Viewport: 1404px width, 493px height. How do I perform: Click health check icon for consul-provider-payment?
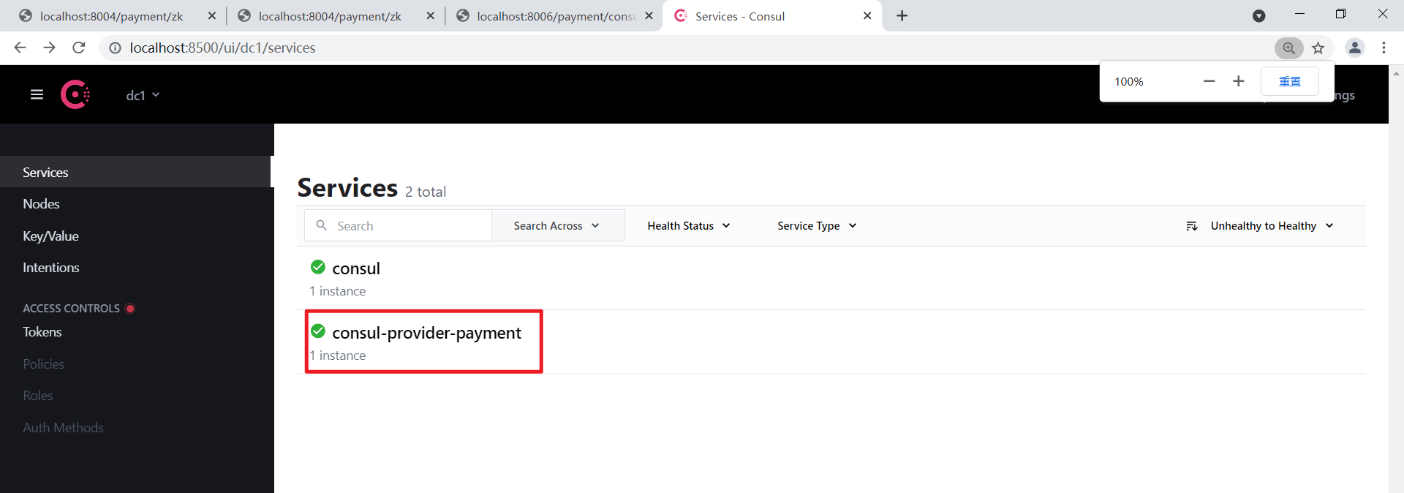(x=318, y=331)
